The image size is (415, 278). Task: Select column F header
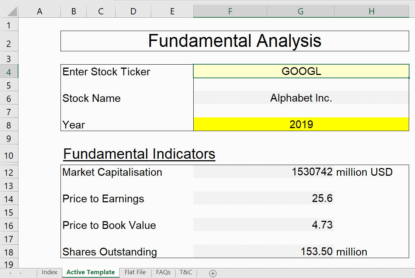pos(230,11)
